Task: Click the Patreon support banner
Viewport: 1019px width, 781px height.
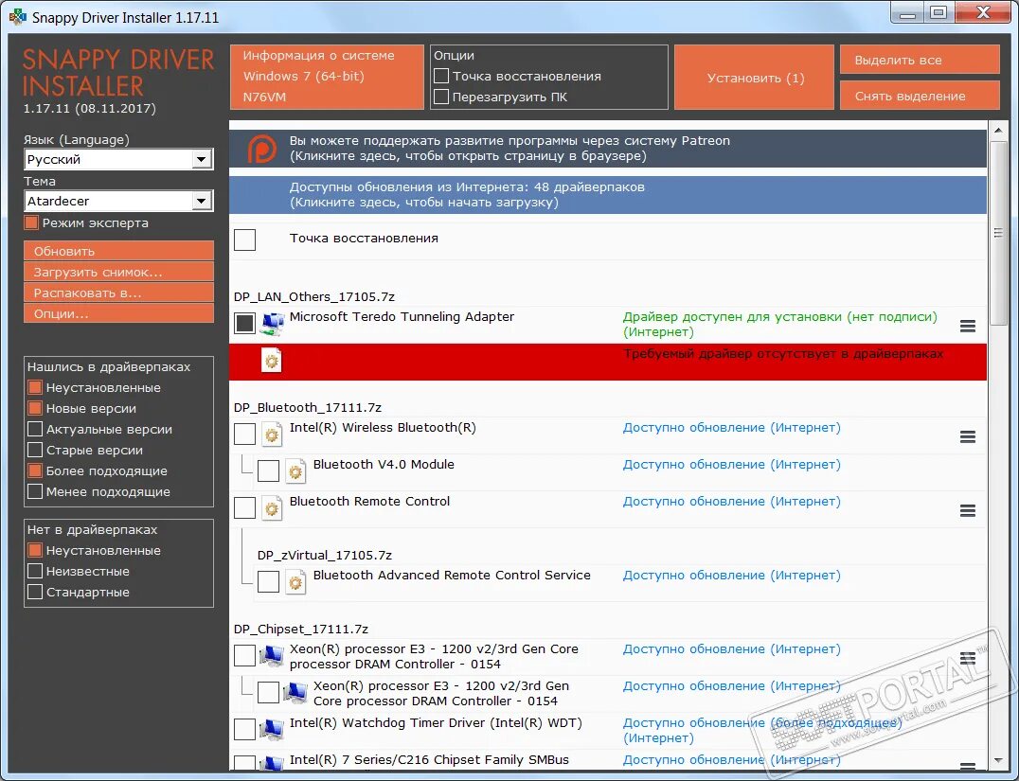Action: point(608,149)
